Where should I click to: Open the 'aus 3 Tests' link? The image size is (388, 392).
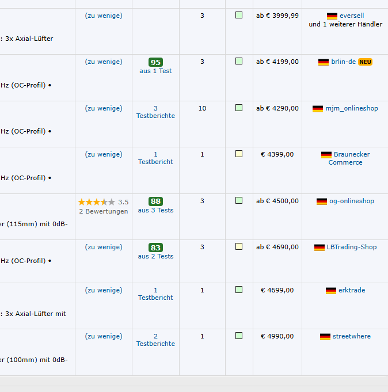pos(155,210)
